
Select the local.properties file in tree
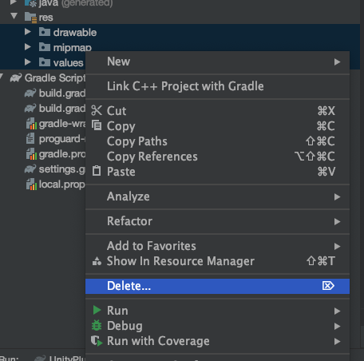(x=56, y=184)
